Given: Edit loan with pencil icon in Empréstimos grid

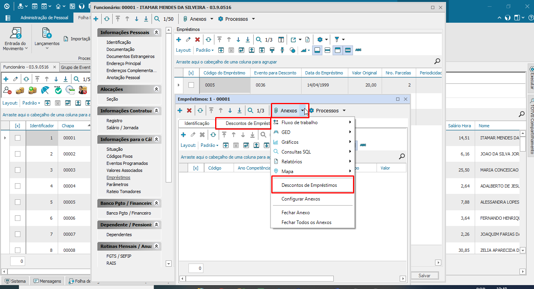Looking at the screenshot, I should click(x=188, y=40).
